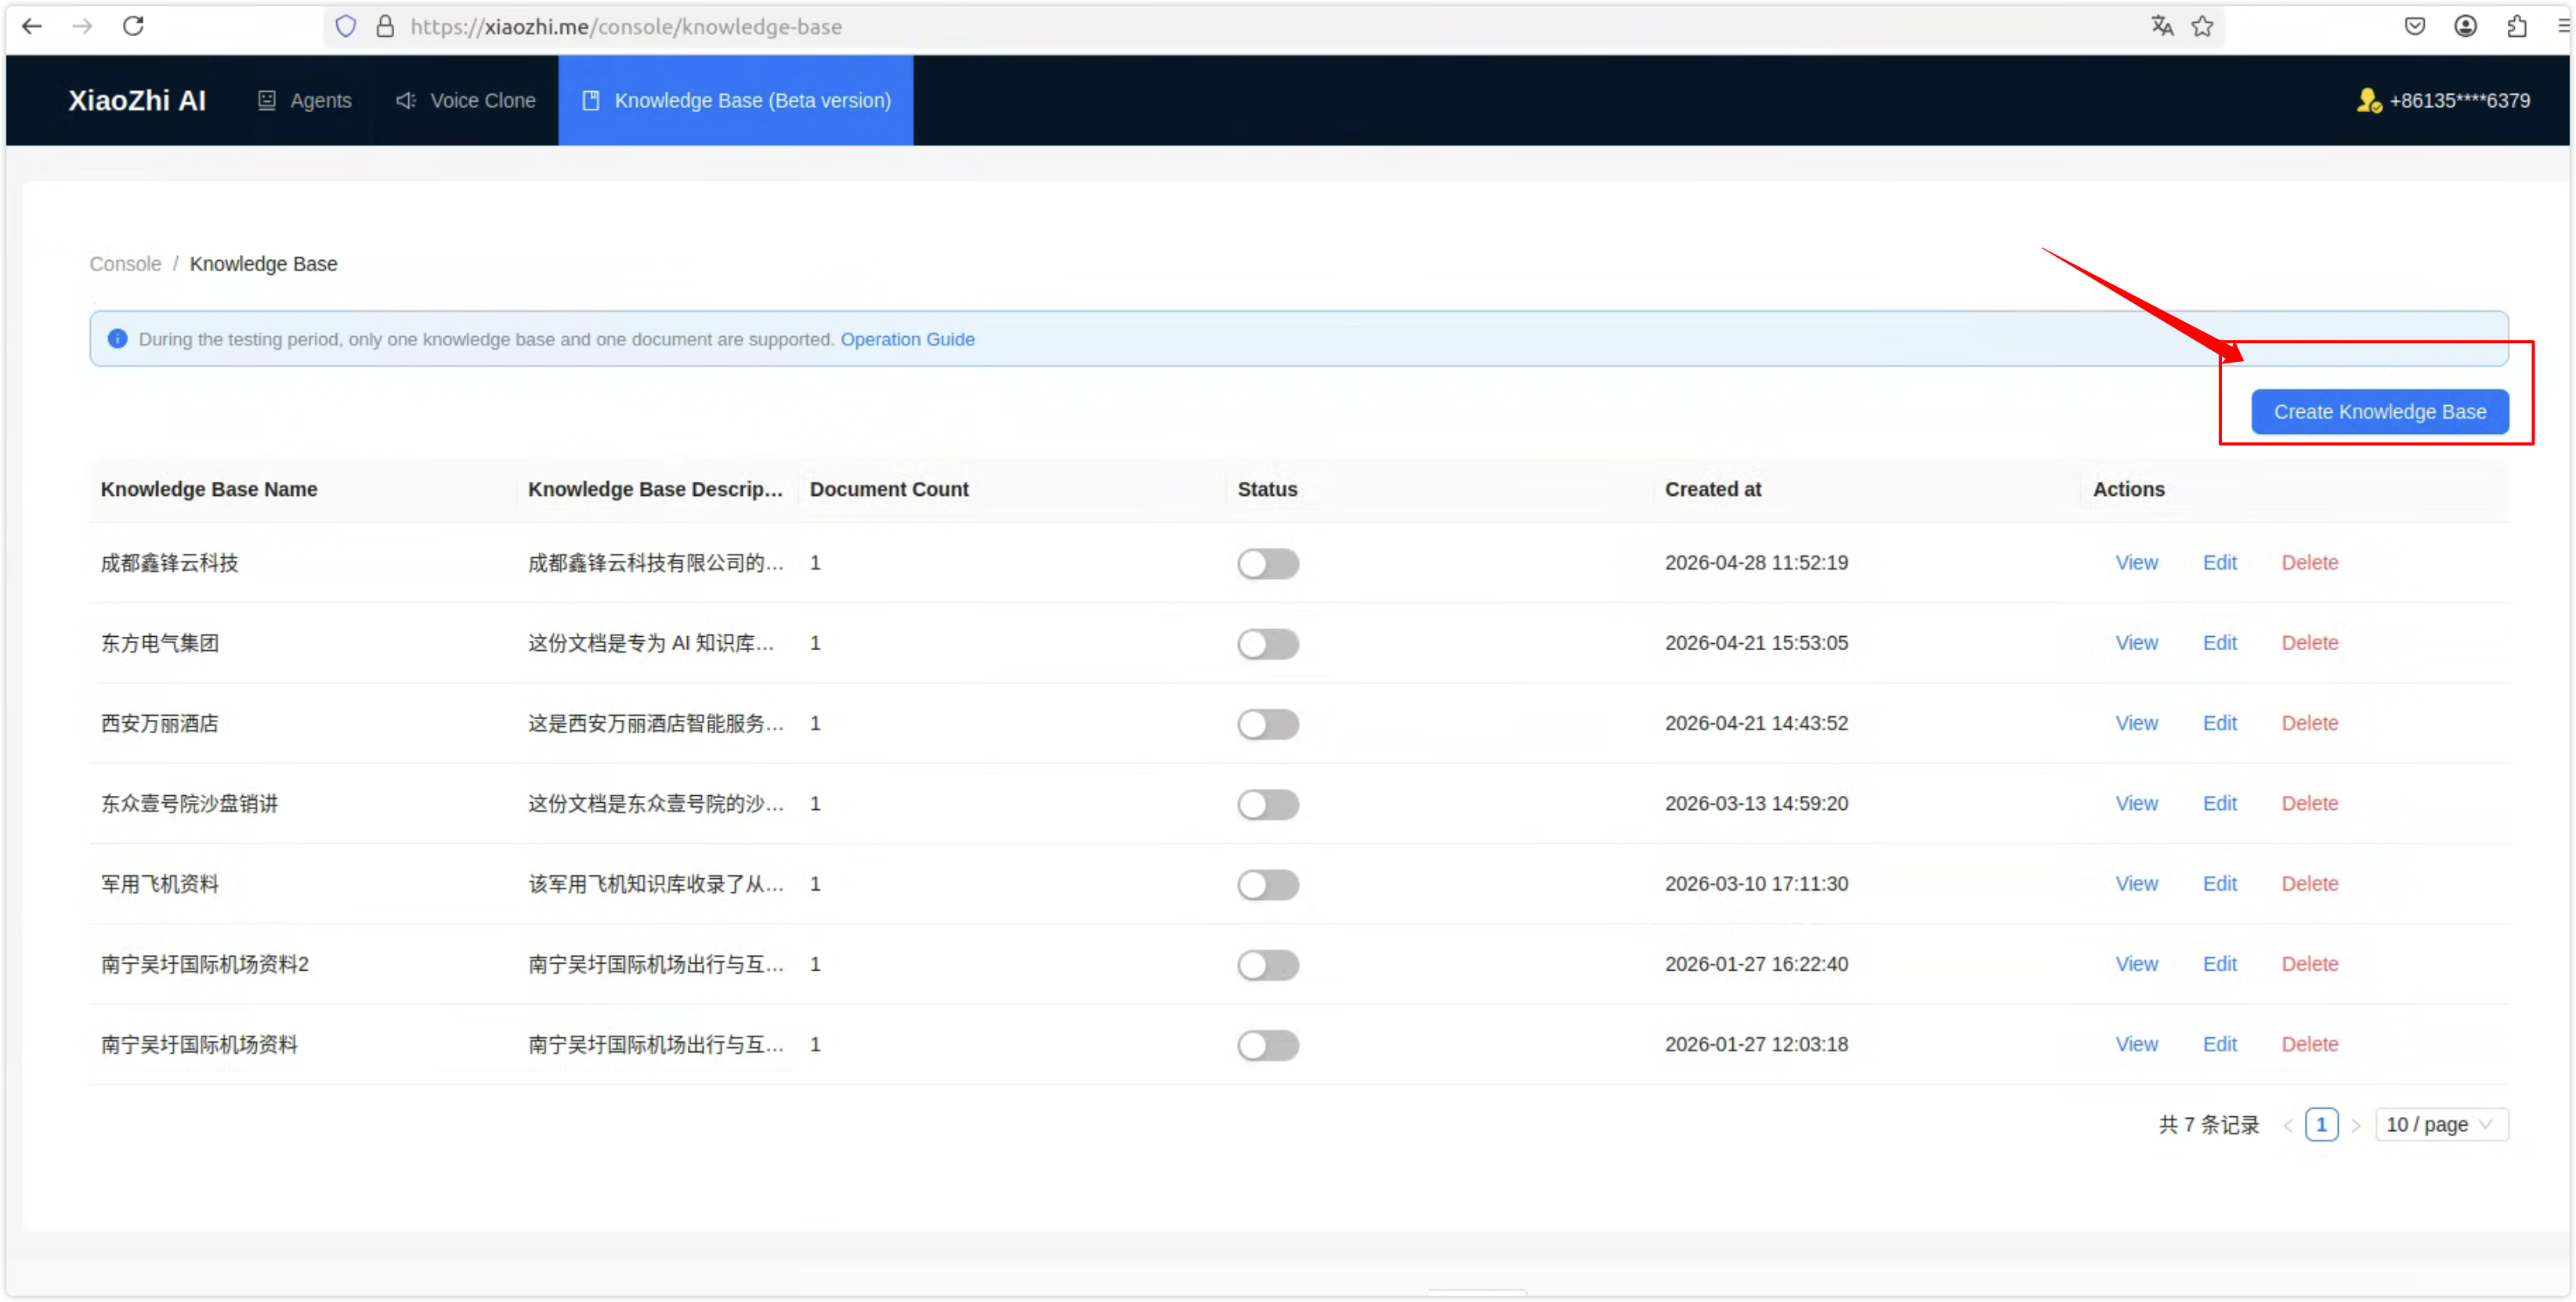Screen dimensions: 2576x1302
Task: Open the extensions puzzle icon
Action: click(x=2517, y=26)
